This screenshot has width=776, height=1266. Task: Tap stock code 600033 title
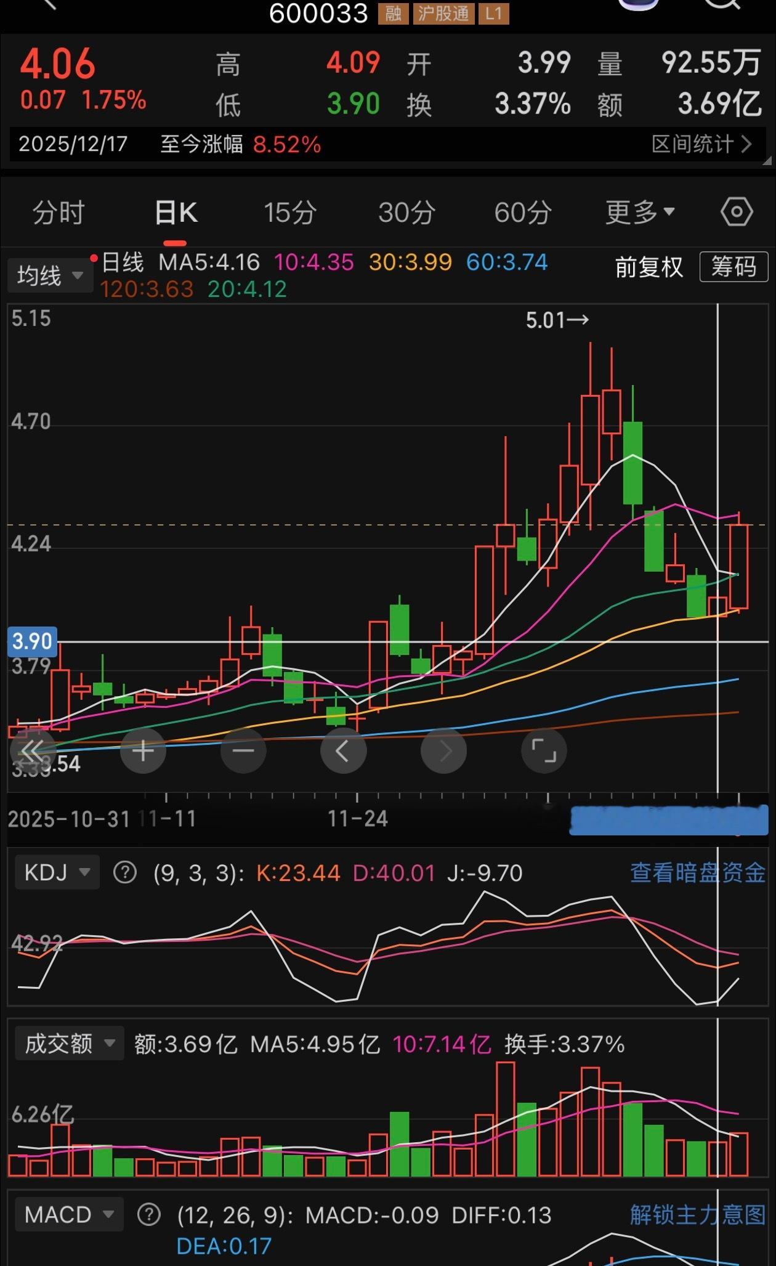[318, 13]
